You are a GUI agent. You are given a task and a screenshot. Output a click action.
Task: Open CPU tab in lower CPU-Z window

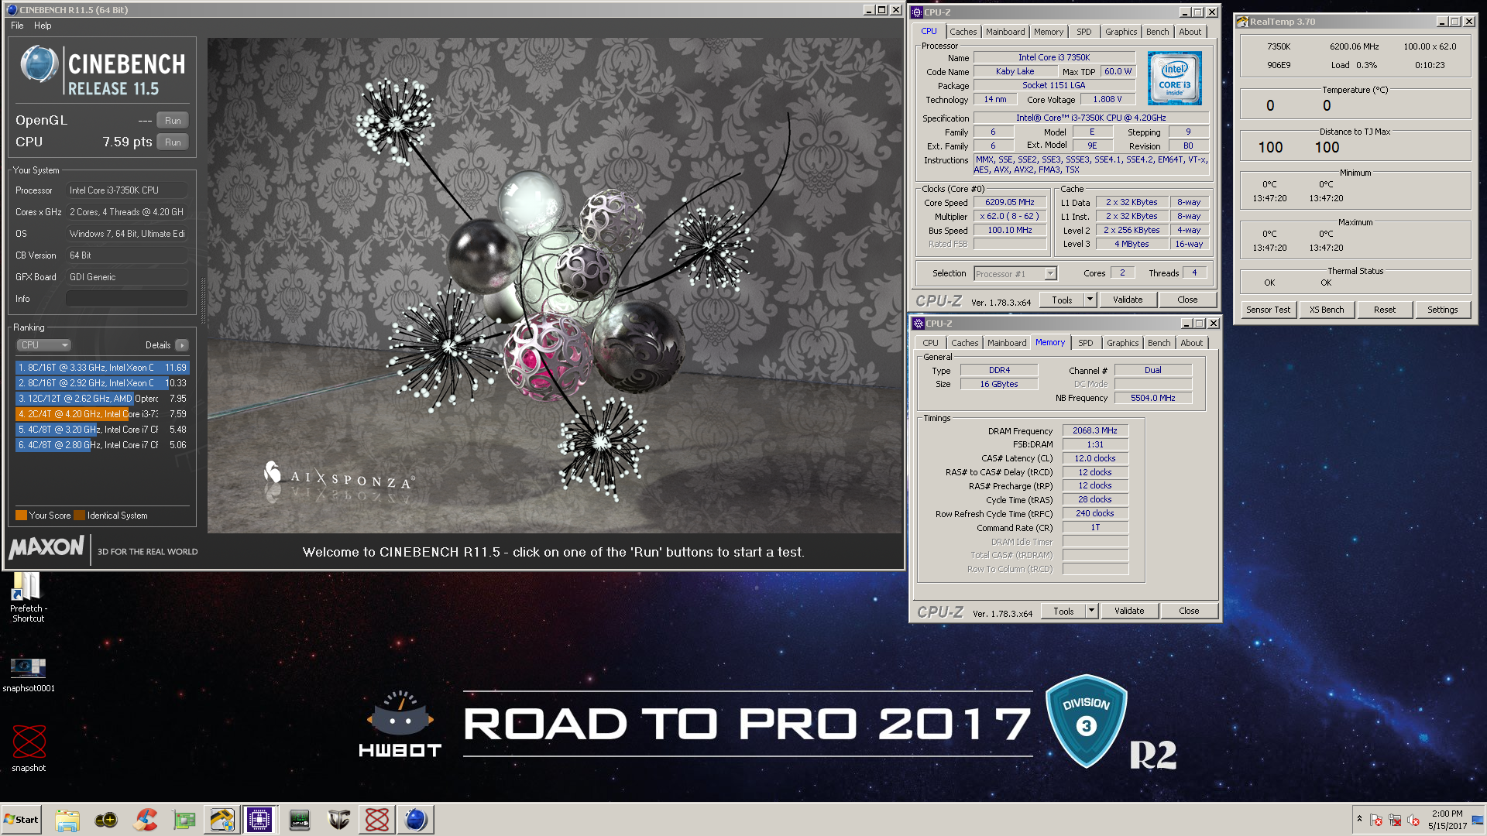point(930,343)
